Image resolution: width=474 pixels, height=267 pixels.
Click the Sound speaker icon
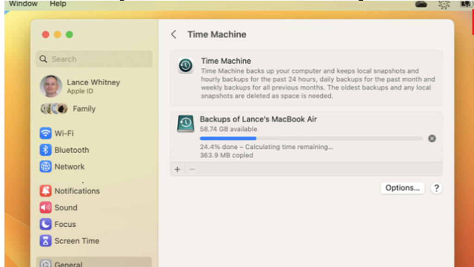(x=45, y=207)
